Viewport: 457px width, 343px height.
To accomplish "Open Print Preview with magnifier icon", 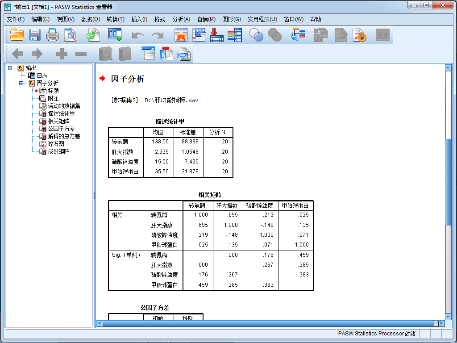I will click(x=70, y=35).
